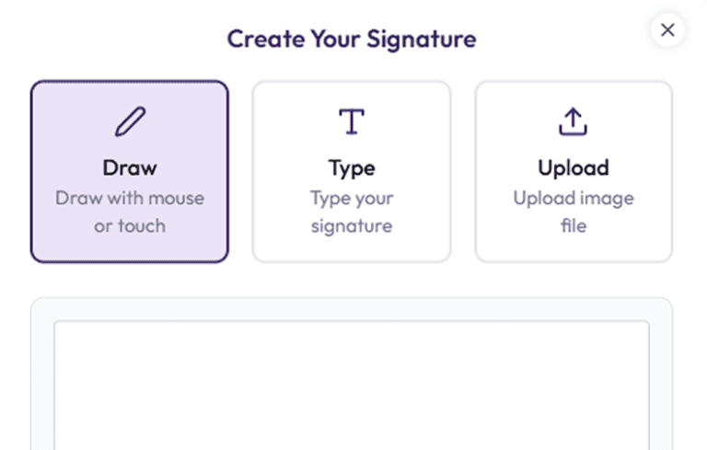The height and width of the screenshot is (450, 707).
Task: Click the Create Your Signature heading
Action: (352, 40)
